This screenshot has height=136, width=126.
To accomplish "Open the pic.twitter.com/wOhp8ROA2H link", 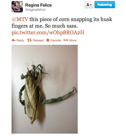I will click(x=48, y=32).
